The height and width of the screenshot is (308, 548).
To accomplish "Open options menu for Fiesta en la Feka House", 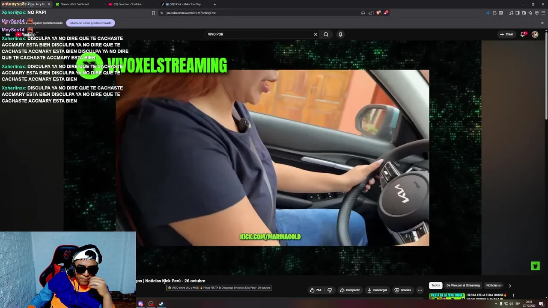I will [513, 296].
